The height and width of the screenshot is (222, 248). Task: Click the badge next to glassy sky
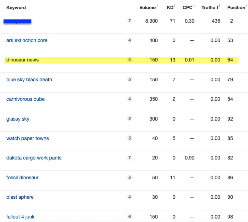tap(130, 119)
